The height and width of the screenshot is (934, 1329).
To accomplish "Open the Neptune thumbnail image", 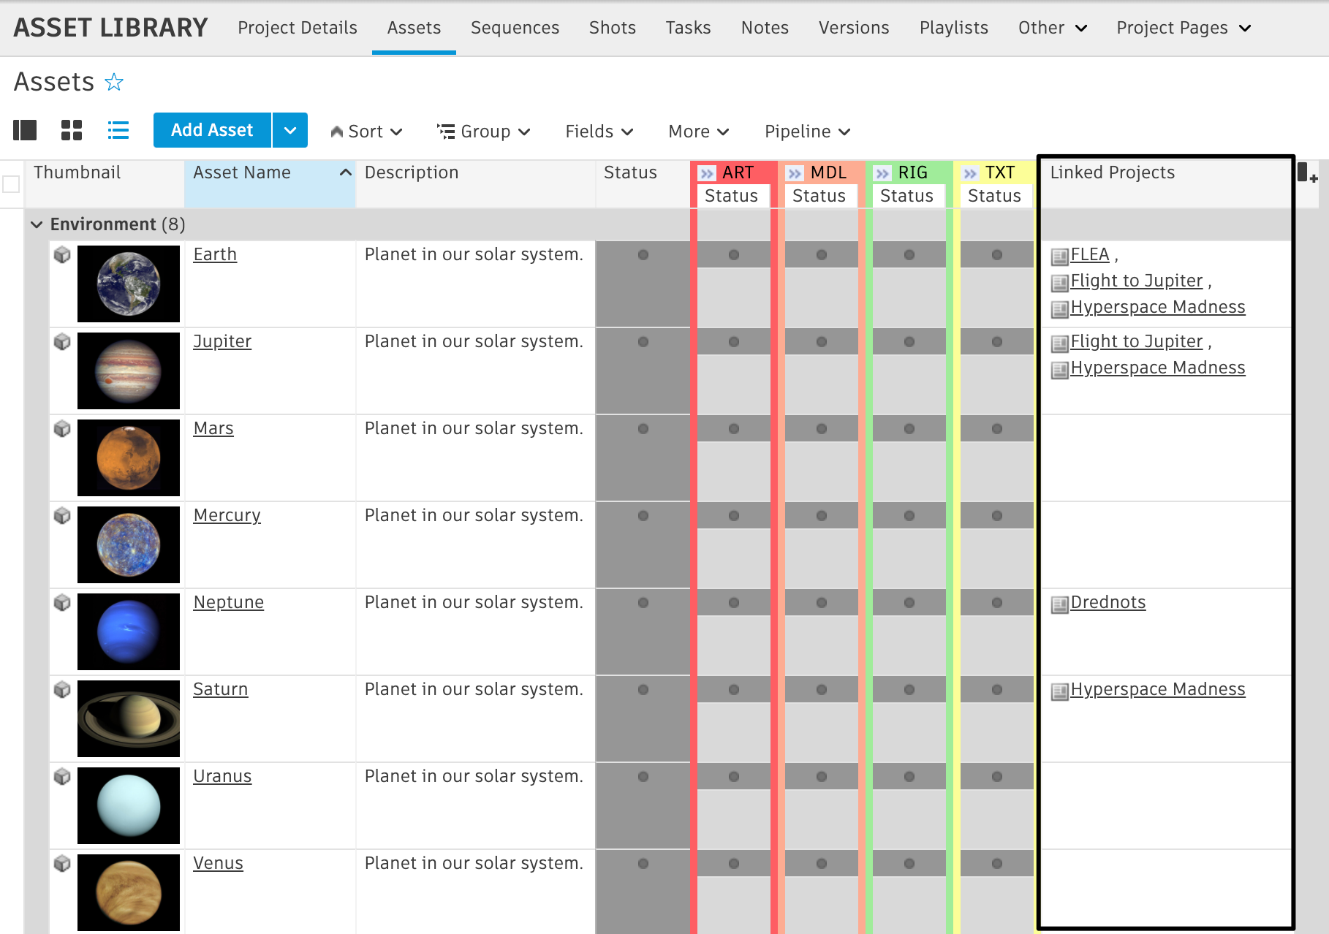I will coord(129,631).
